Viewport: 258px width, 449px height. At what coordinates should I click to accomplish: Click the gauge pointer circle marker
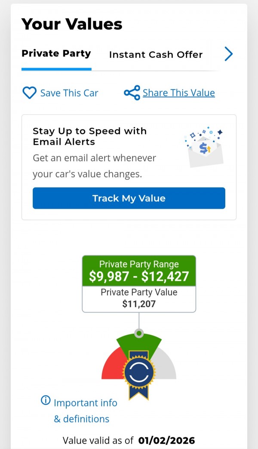coord(139,333)
